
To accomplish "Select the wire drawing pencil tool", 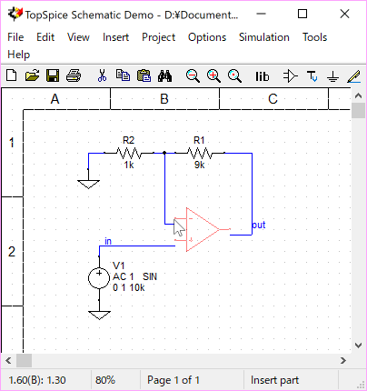I will click(x=353, y=76).
